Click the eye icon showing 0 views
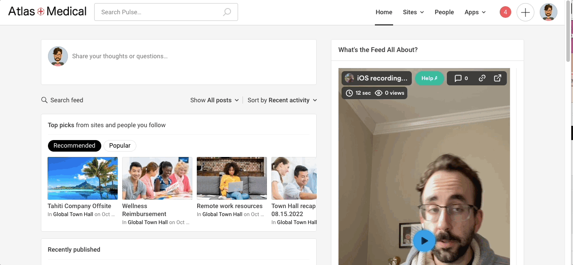 point(379,93)
